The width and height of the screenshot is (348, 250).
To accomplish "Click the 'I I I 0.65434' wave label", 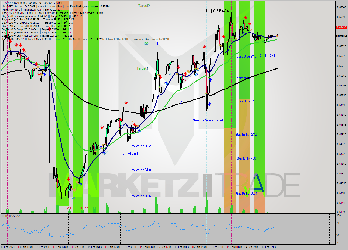I will [x=217, y=11].
